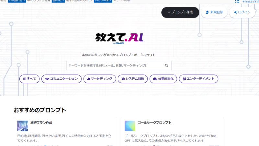Focus the keyword search field
This screenshot has width=259, height=146.
click(115, 66)
